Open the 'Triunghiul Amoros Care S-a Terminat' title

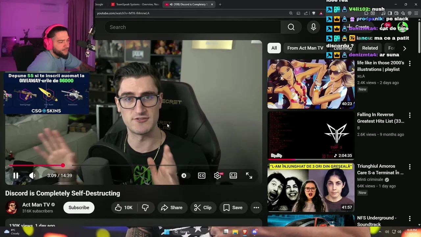(381, 169)
